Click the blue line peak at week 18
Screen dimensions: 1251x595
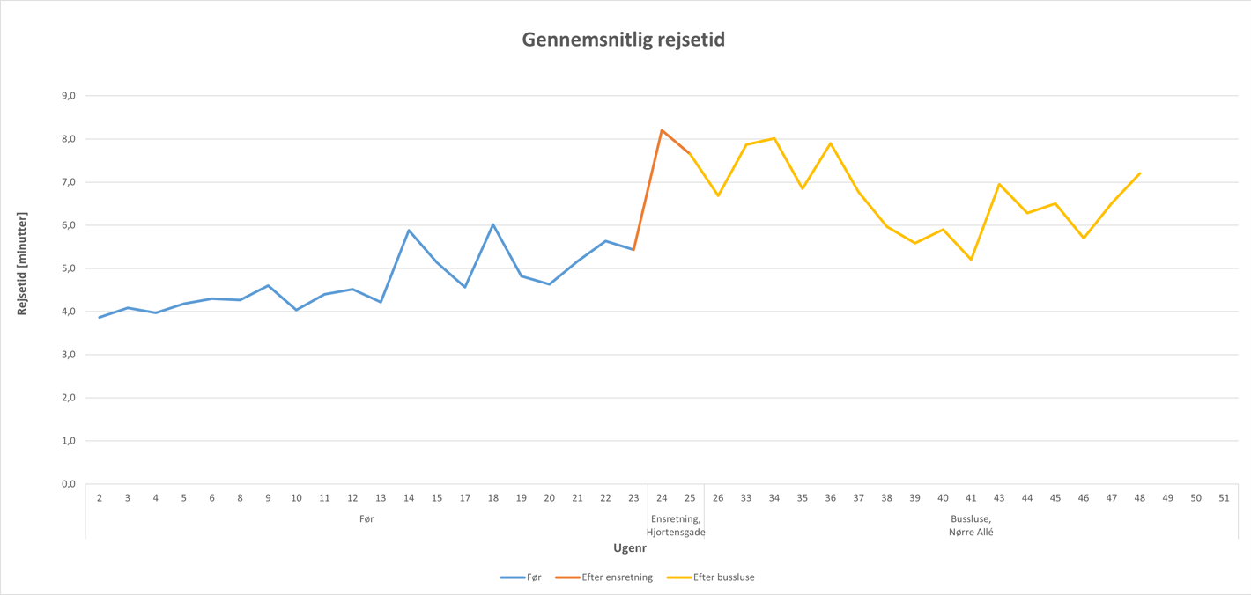coord(493,224)
